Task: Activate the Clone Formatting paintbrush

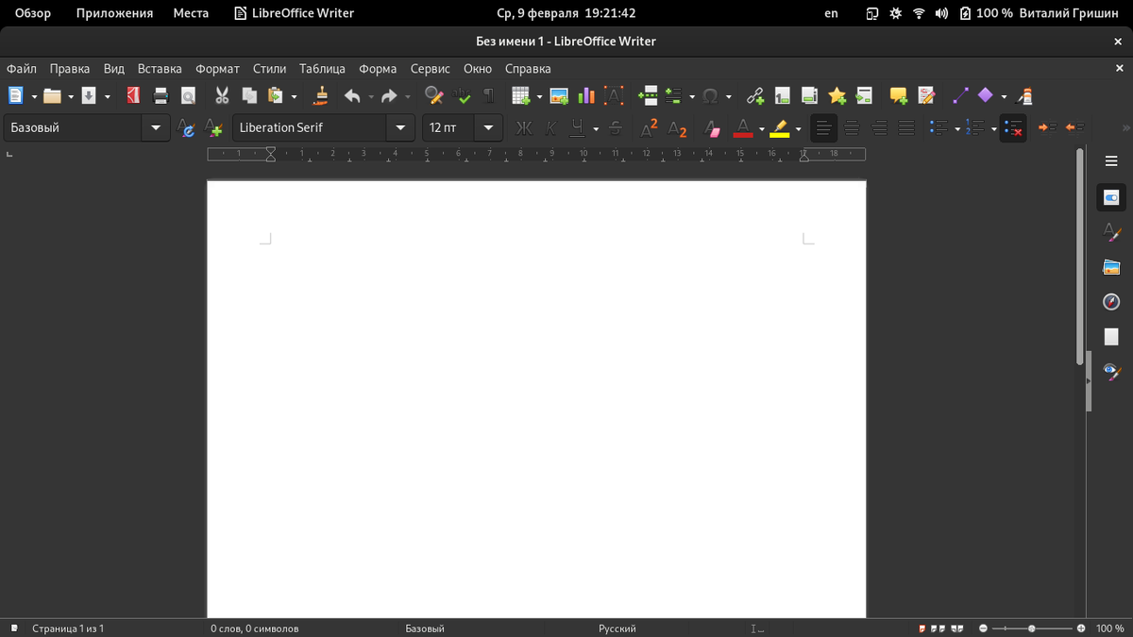Action: pos(321,95)
